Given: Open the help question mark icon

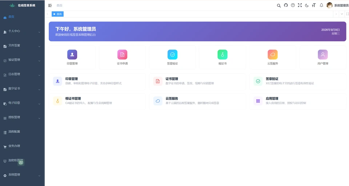Looking at the screenshot, I should point(293,5).
